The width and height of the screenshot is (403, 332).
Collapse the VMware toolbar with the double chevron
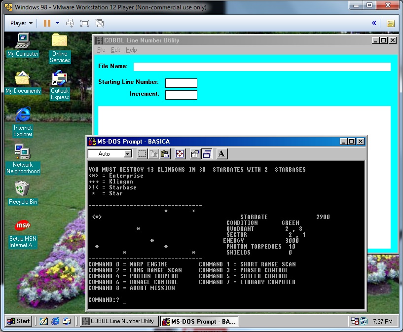coord(374,23)
